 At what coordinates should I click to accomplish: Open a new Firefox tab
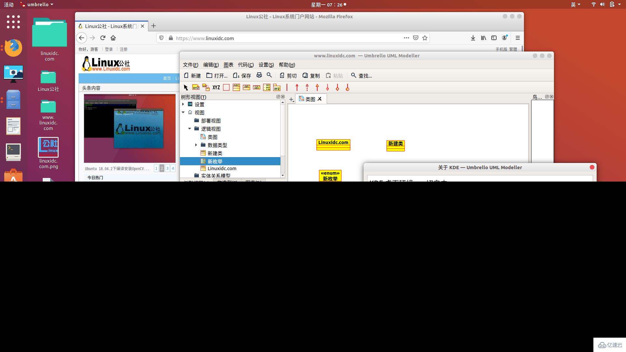click(x=154, y=26)
